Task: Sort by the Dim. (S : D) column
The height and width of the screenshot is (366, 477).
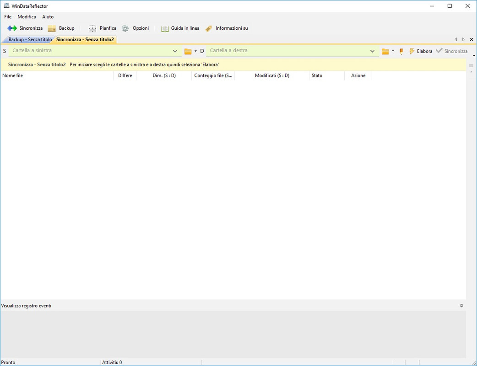Action: [x=164, y=75]
